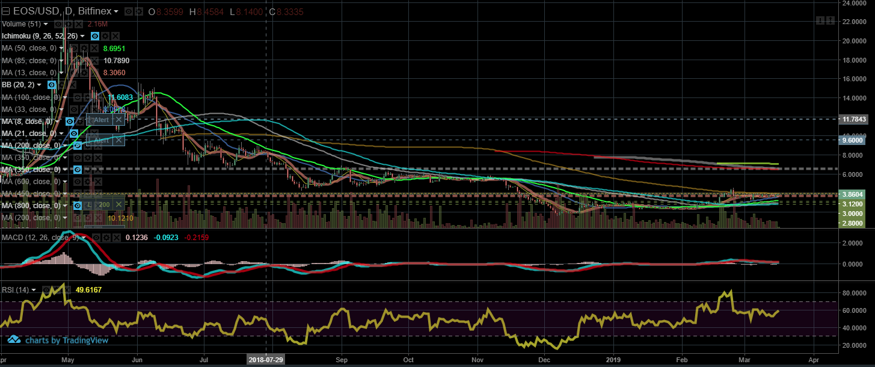Hide the MA (8, close, 0) line

[x=70, y=122]
